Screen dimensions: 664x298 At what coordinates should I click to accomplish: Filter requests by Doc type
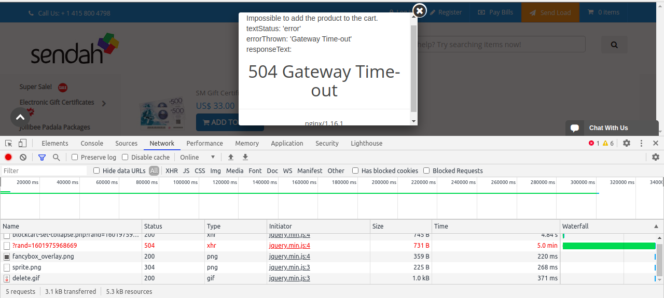272,171
